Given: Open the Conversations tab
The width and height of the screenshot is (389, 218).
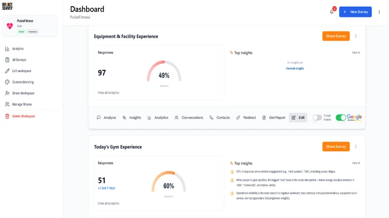Looking at the screenshot, I should tap(189, 118).
